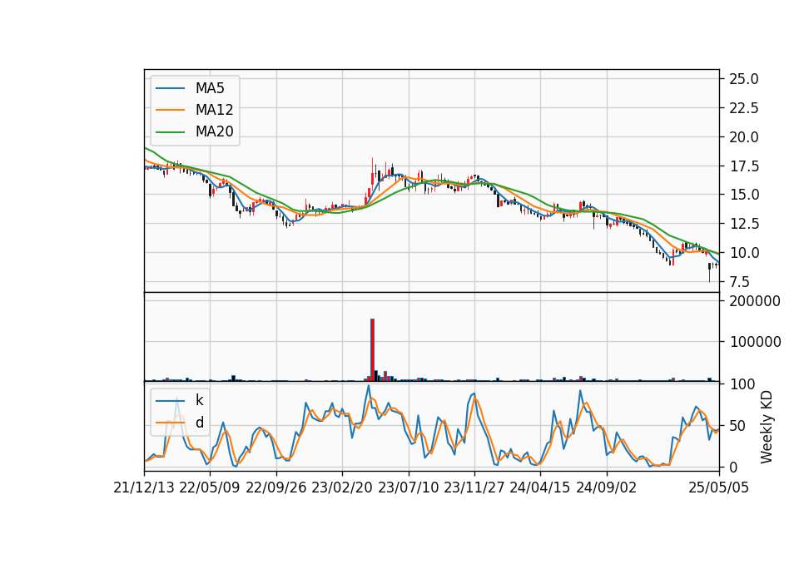Image resolution: width=799 pixels, height=574 pixels.
Task: Click the date label 23/11/27
Action: [474, 487]
